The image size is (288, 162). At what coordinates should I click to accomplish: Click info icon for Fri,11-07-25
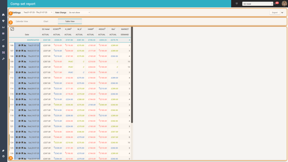click(x=17, y=99)
